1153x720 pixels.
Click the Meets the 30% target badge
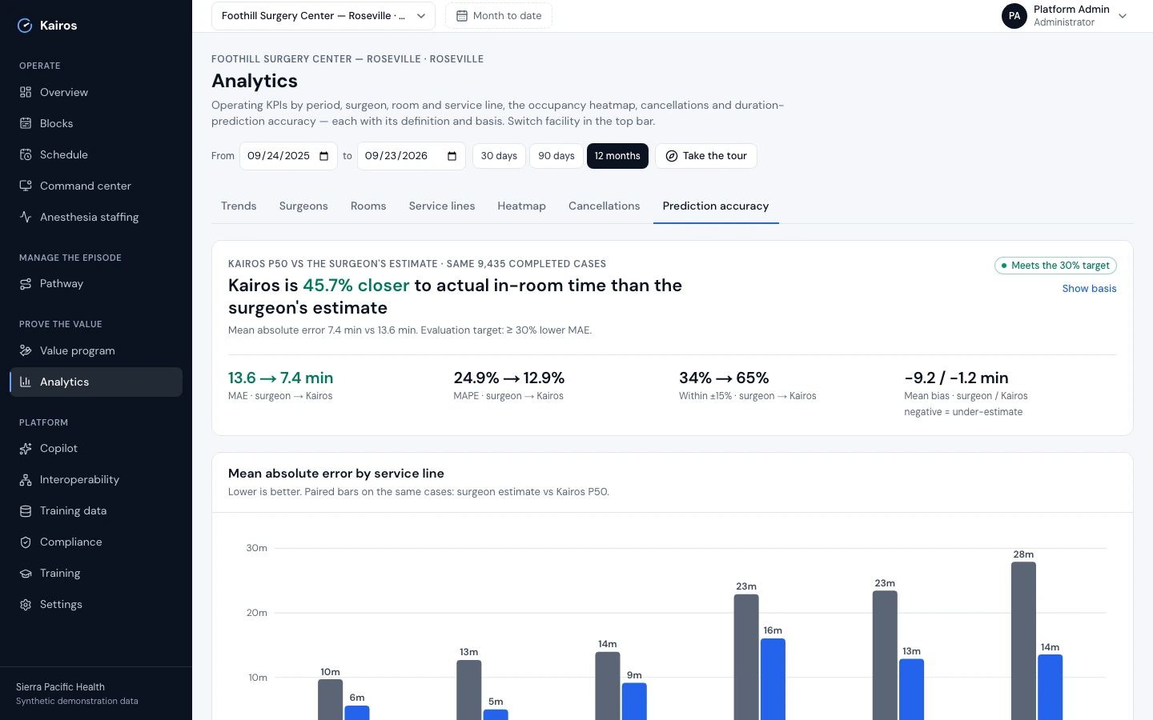[x=1055, y=266]
